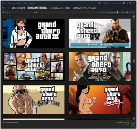137x129 pixels.
Task: Switch to the small grid view icon
Action: 130,12
